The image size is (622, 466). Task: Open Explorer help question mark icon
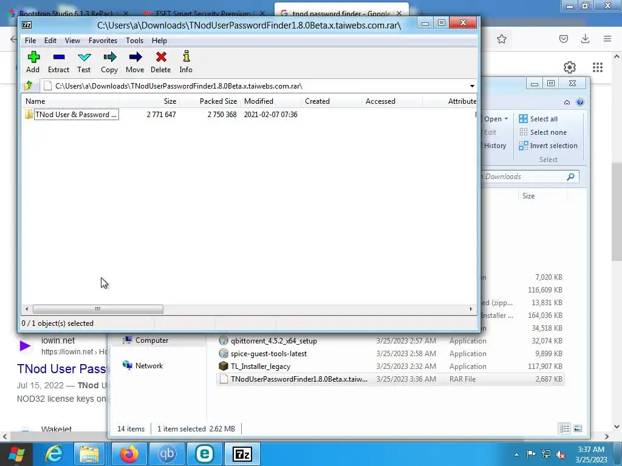pyautogui.click(x=580, y=102)
